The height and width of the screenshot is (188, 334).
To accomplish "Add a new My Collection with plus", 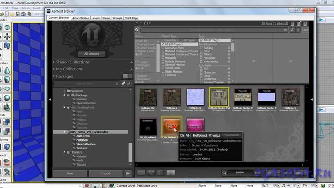I will [131, 69].
